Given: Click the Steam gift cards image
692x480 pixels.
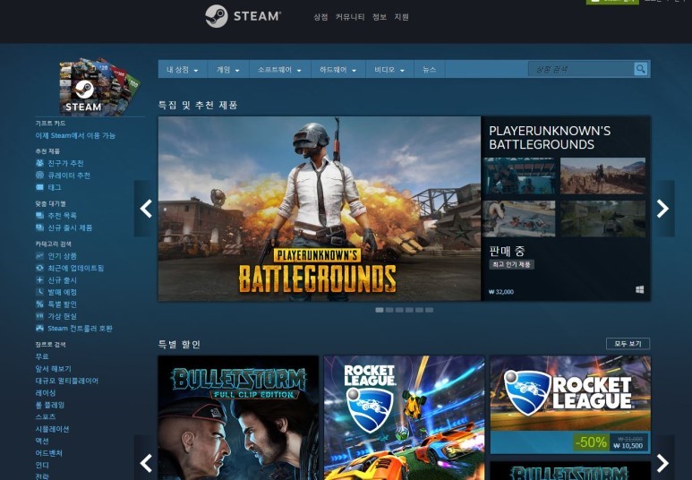Looking at the screenshot, I should click(99, 87).
